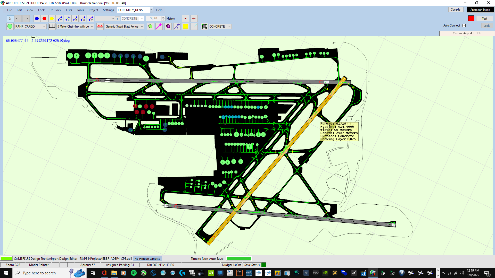Open the Lists menu
The width and height of the screenshot is (495, 278).
click(69, 10)
